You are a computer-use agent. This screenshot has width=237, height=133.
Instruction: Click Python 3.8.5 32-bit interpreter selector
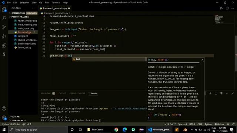(x=11, y=124)
